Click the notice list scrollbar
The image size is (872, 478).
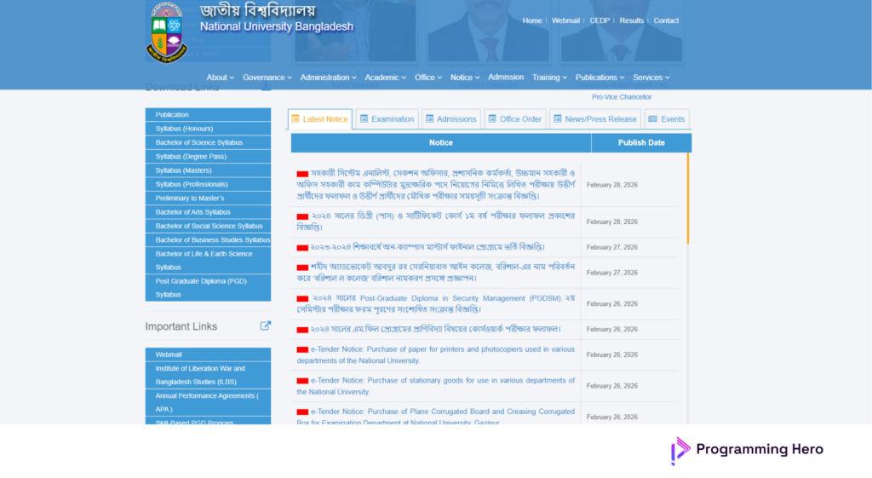click(x=688, y=199)
